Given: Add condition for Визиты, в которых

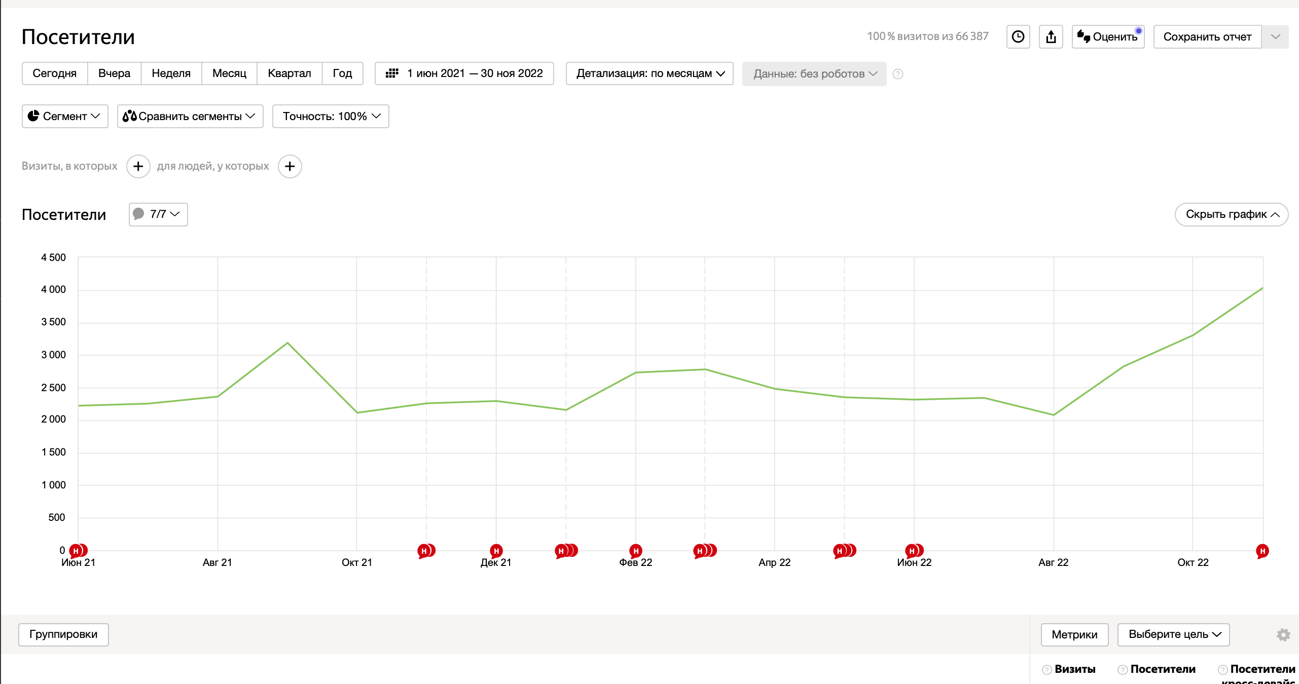Looking at the screenshot, I should pyautogui.click(x=138, y=166).
